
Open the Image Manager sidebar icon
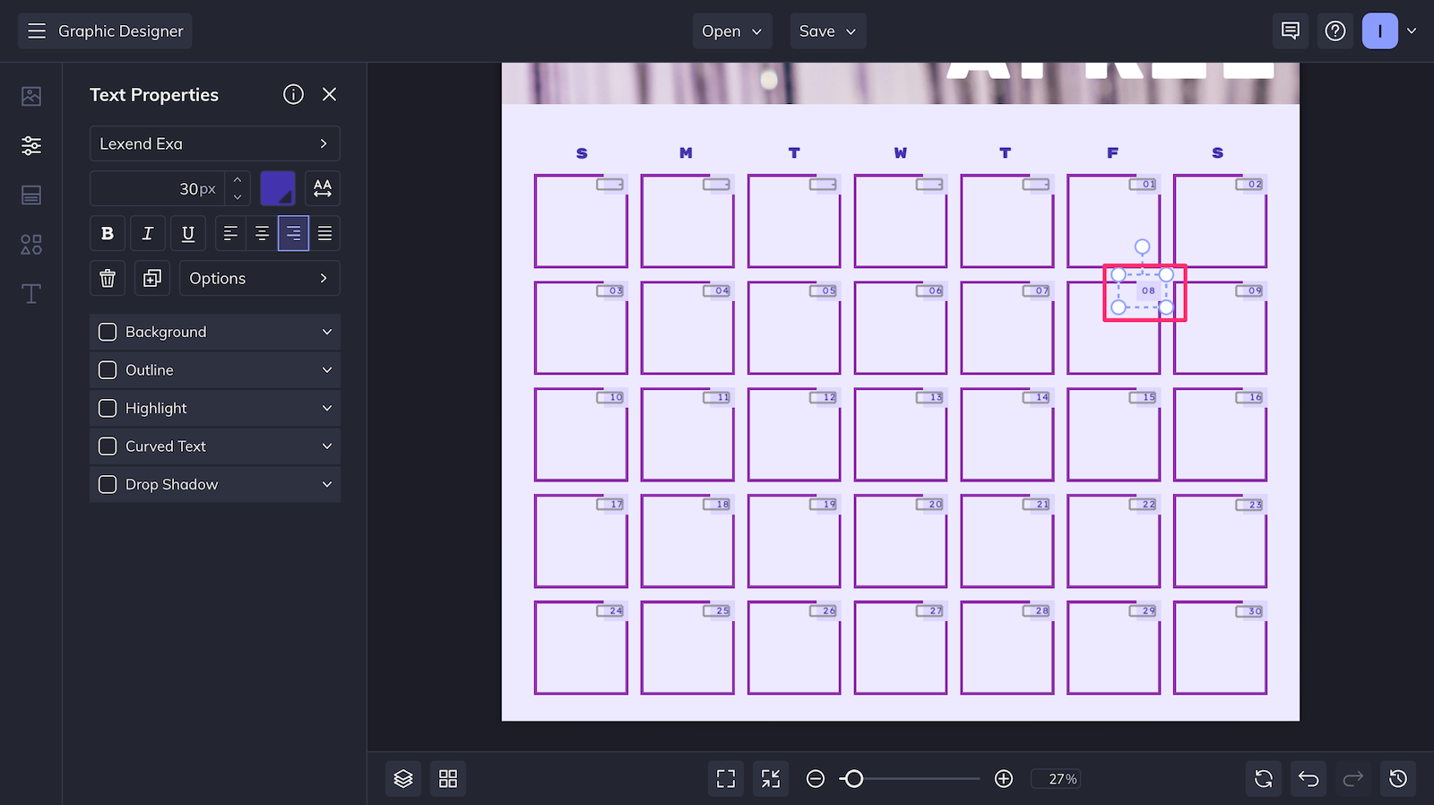click(x=31, y=96)
